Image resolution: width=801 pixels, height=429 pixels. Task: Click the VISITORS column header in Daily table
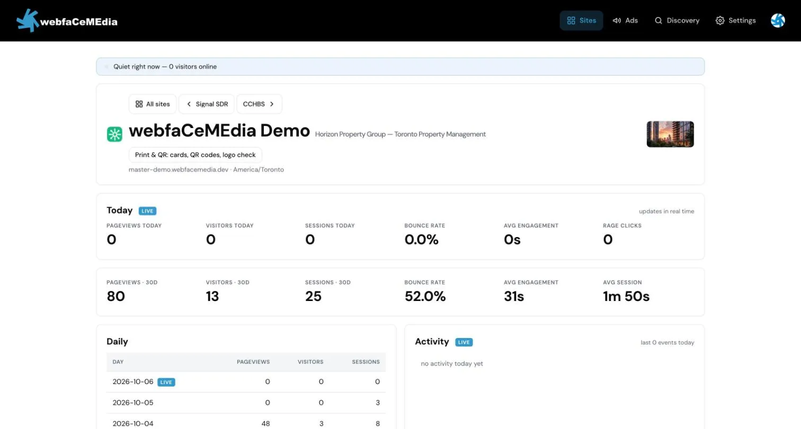coord(310,362)
